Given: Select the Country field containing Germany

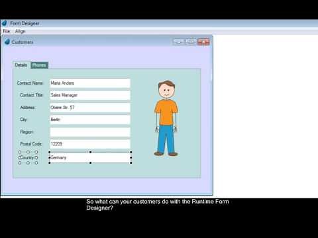Looking at the screenshot, I should coord(90,157).
